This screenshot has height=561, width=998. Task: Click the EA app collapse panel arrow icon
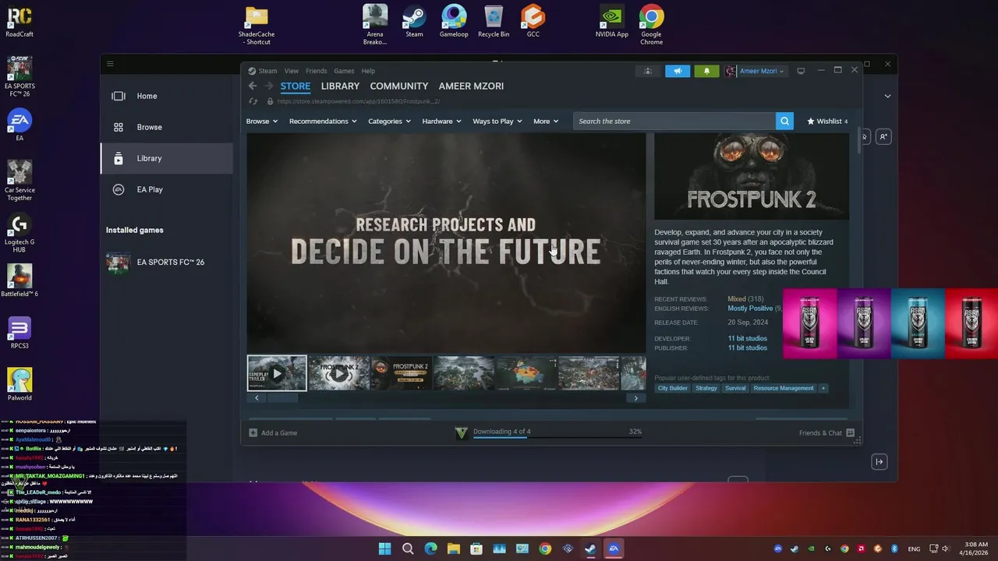879,462
